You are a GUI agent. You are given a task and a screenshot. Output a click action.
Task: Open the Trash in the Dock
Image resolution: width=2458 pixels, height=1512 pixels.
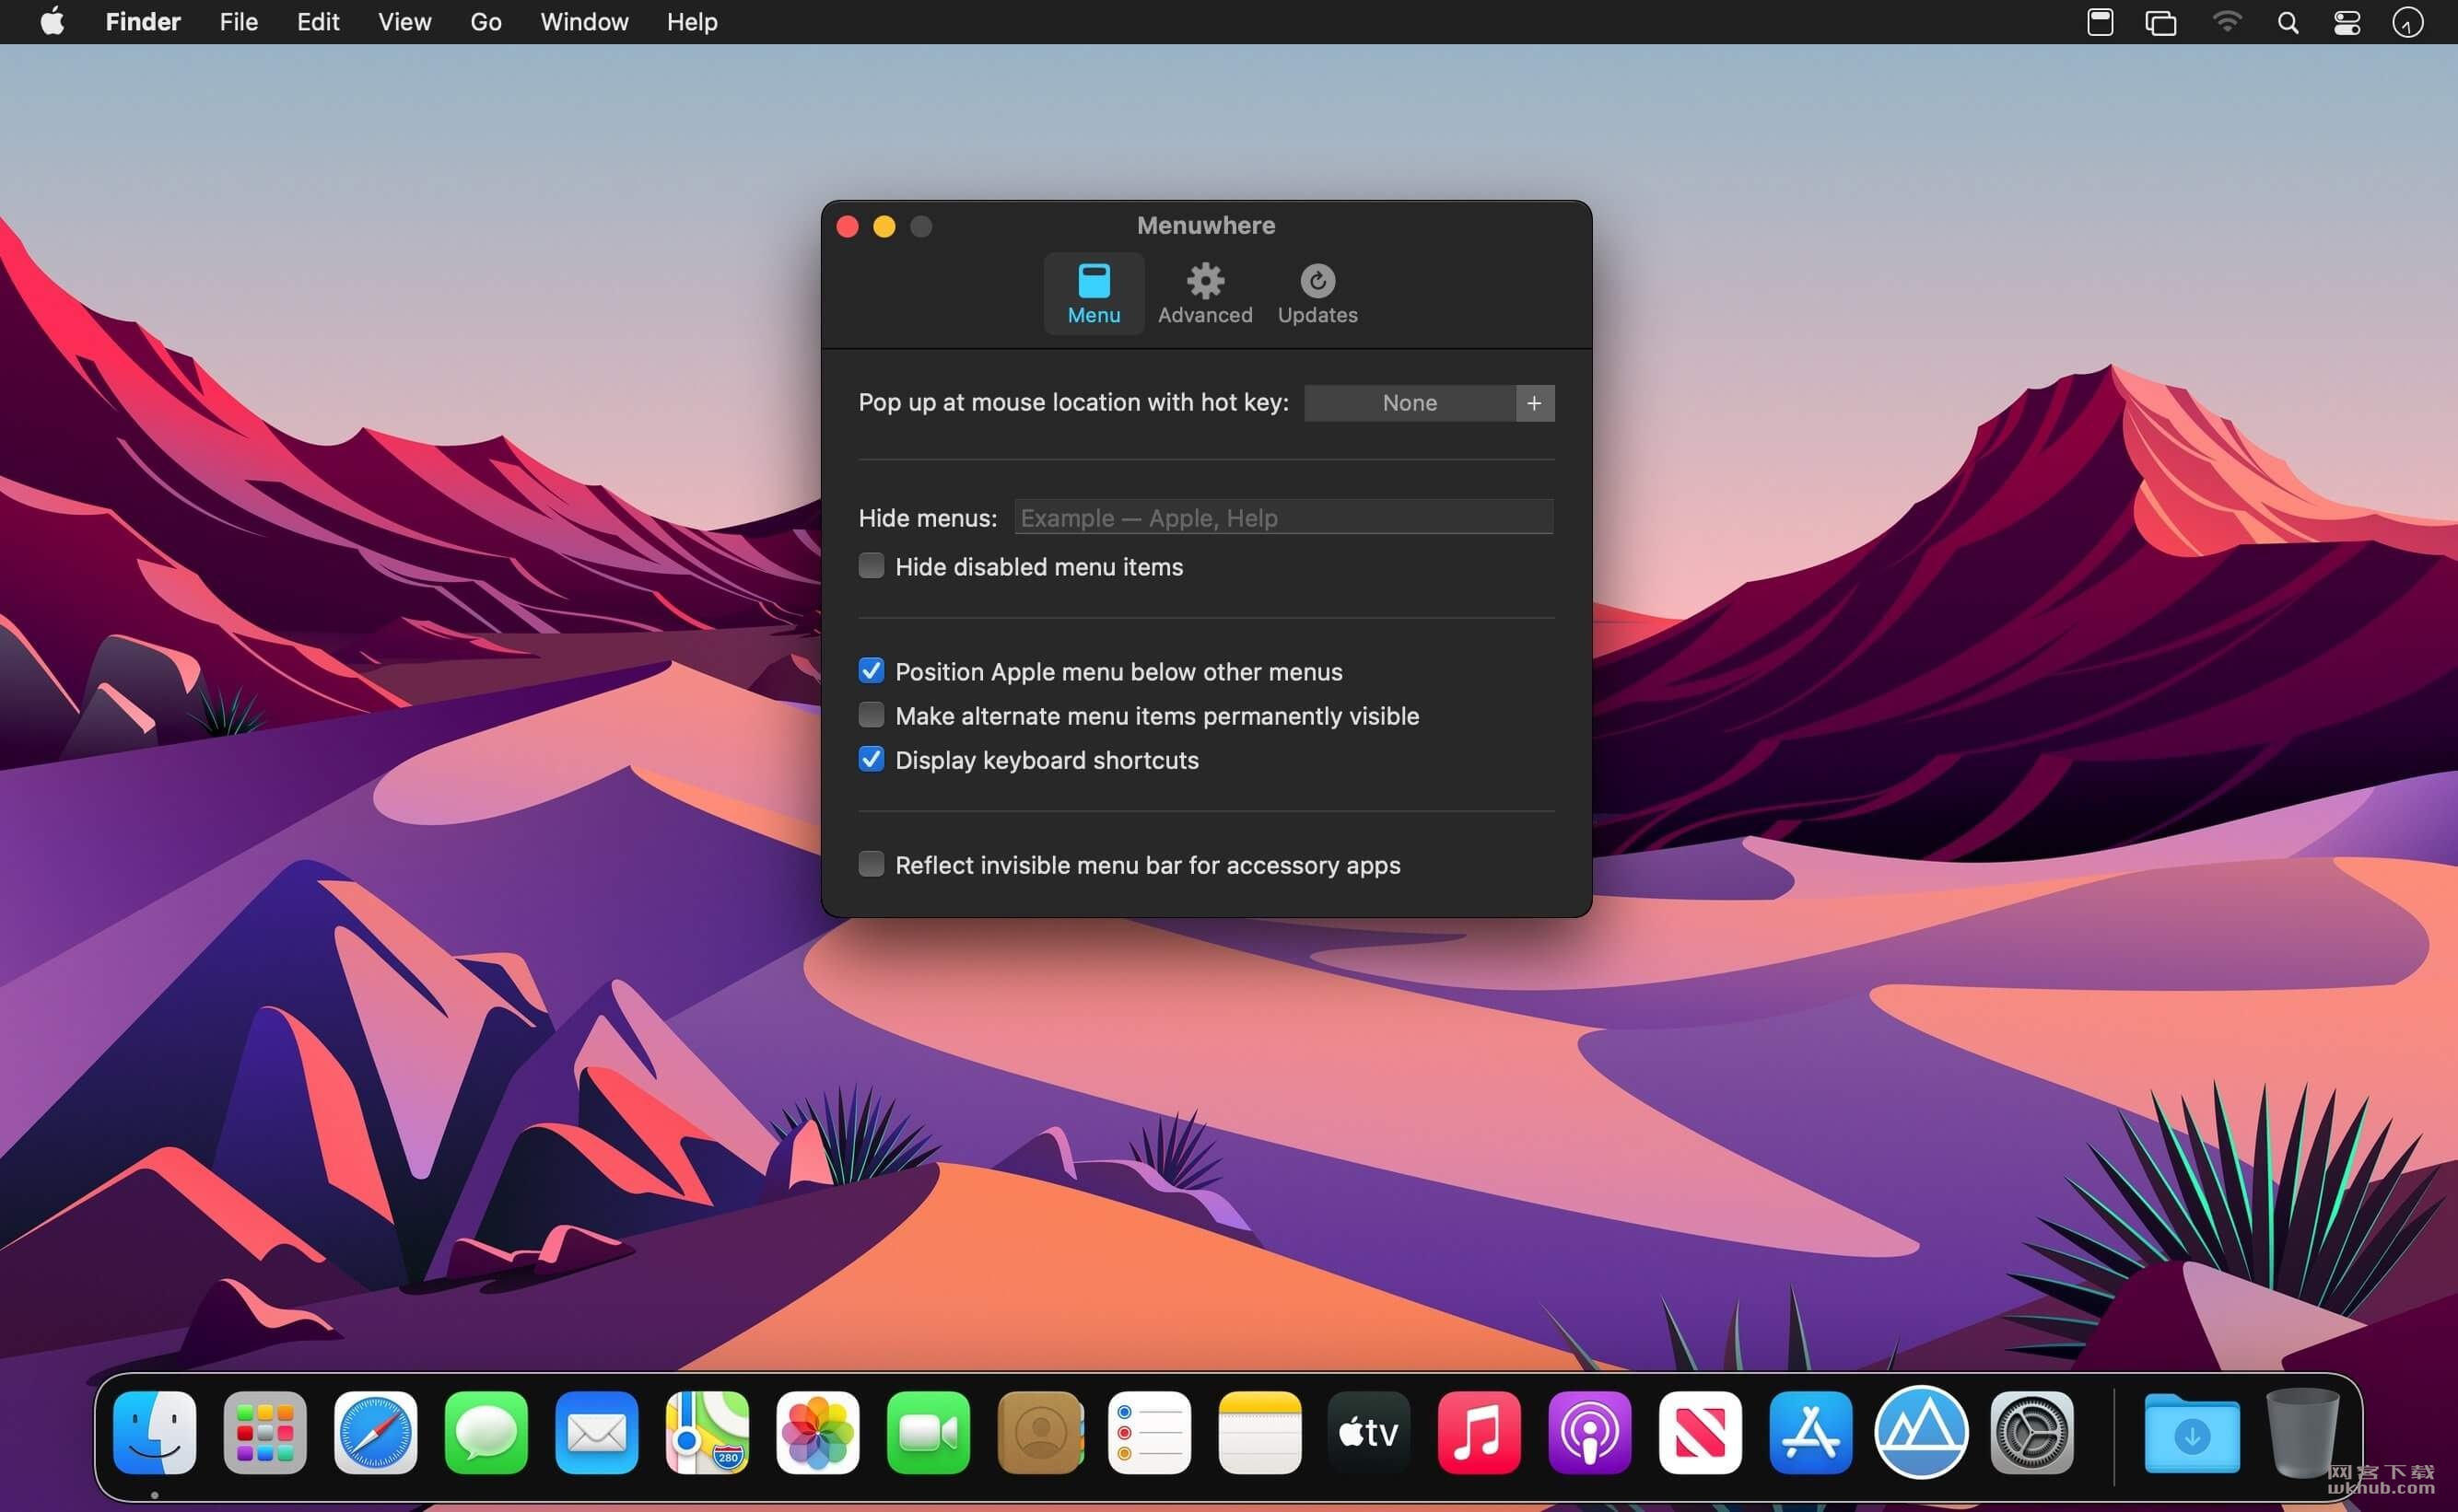pyautogui.click(x=2303, y=1432)
